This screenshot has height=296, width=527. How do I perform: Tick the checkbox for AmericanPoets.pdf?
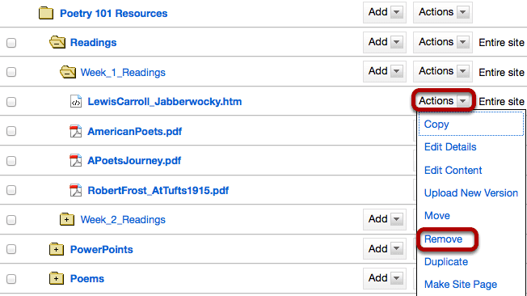[x=11, y=131]
